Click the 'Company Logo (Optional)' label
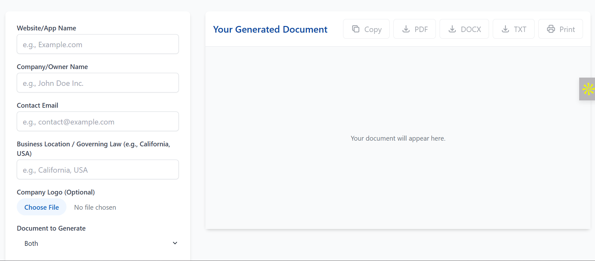Screen dimensions: 595x261 click(56, 192)
